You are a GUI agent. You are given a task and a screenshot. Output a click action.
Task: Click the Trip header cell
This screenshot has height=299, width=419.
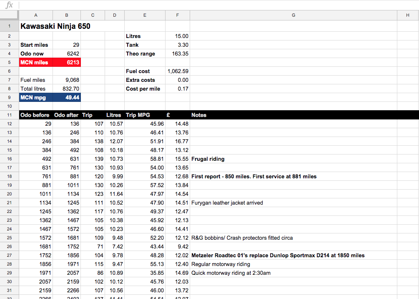(x=93, y=115)
